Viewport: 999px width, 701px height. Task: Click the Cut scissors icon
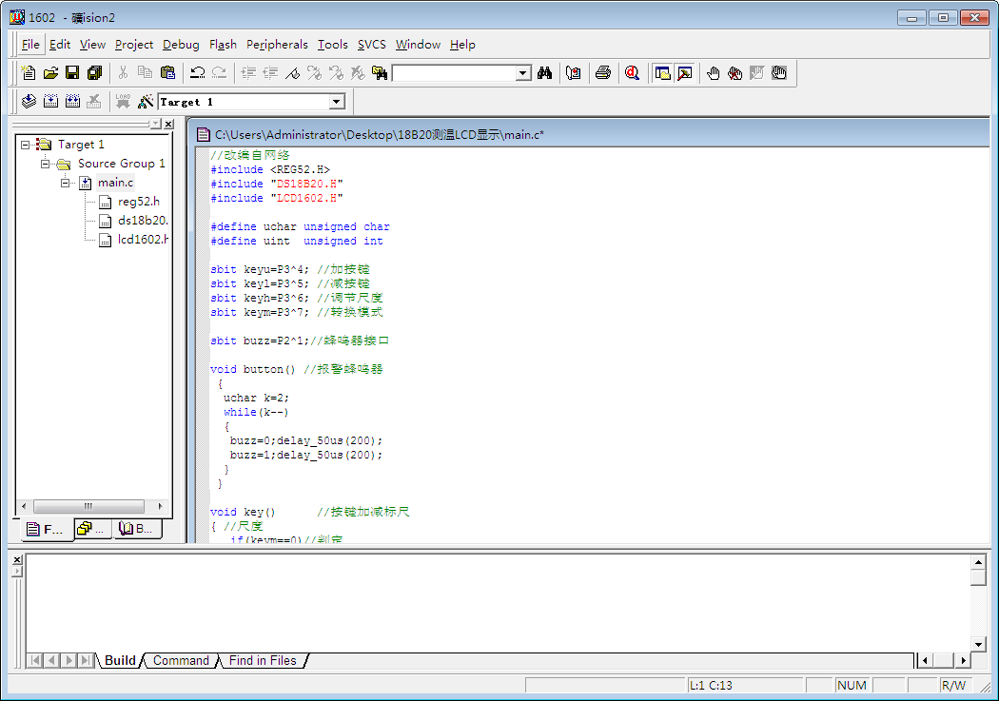123,73
